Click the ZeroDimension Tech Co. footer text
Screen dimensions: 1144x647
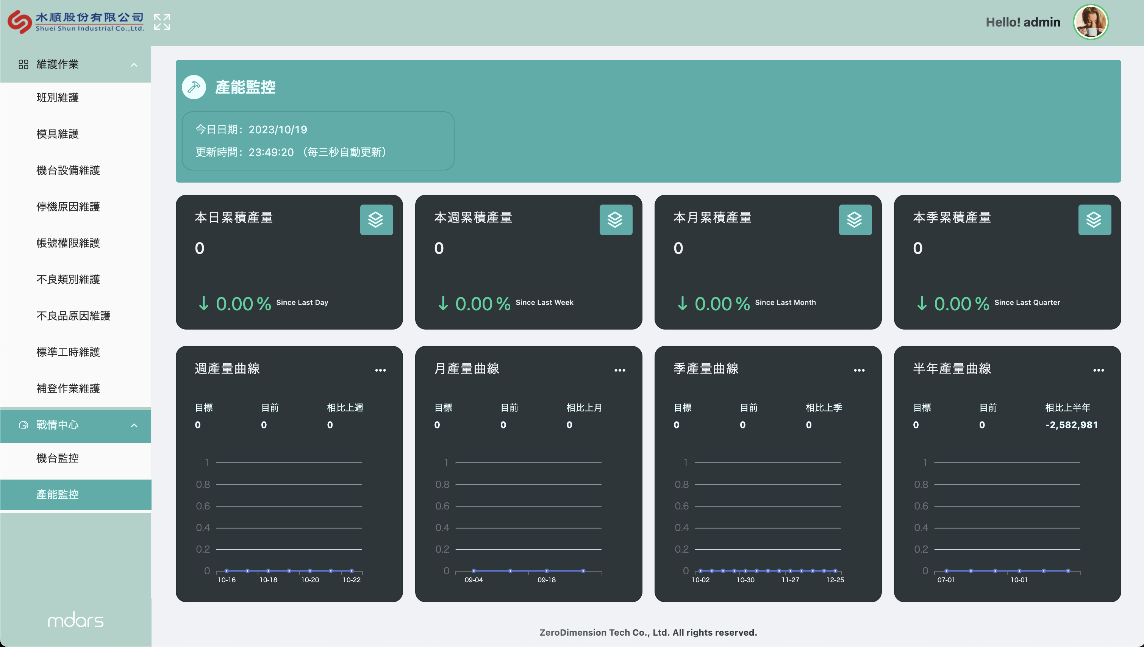648,632
